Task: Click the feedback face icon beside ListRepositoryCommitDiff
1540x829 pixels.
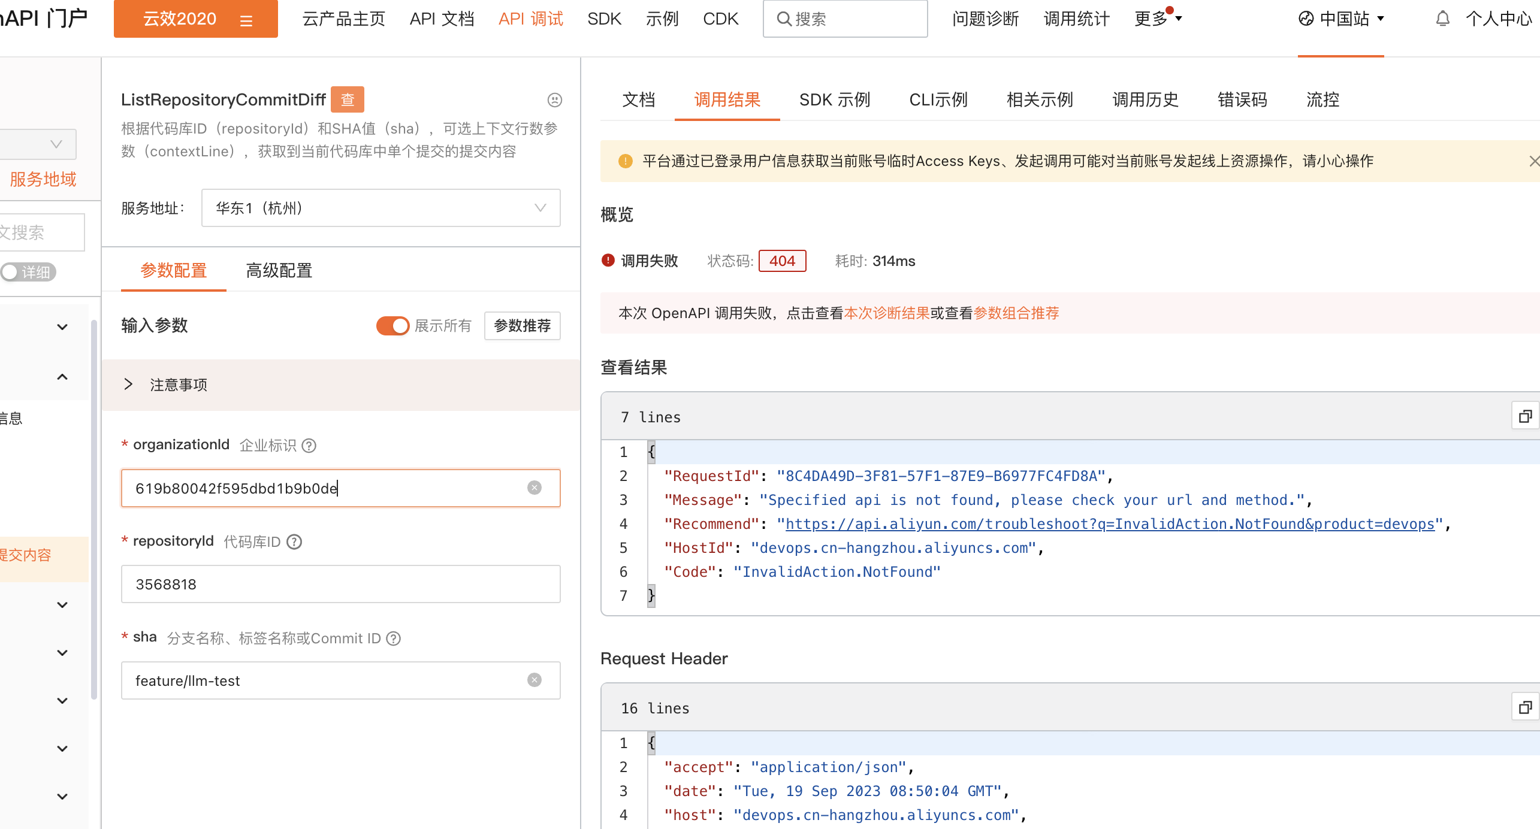Action: pos(555,100)
